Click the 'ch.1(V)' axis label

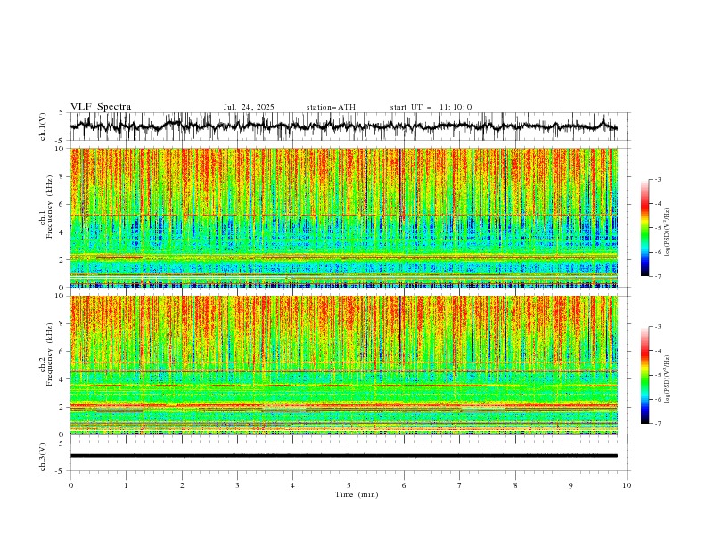point(43,126)
